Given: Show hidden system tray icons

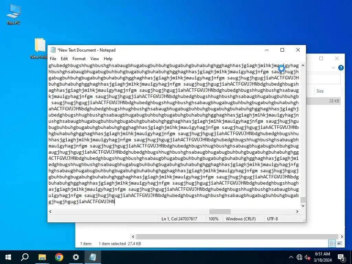Looking at the screenshot, I should (x=291, y=257).
